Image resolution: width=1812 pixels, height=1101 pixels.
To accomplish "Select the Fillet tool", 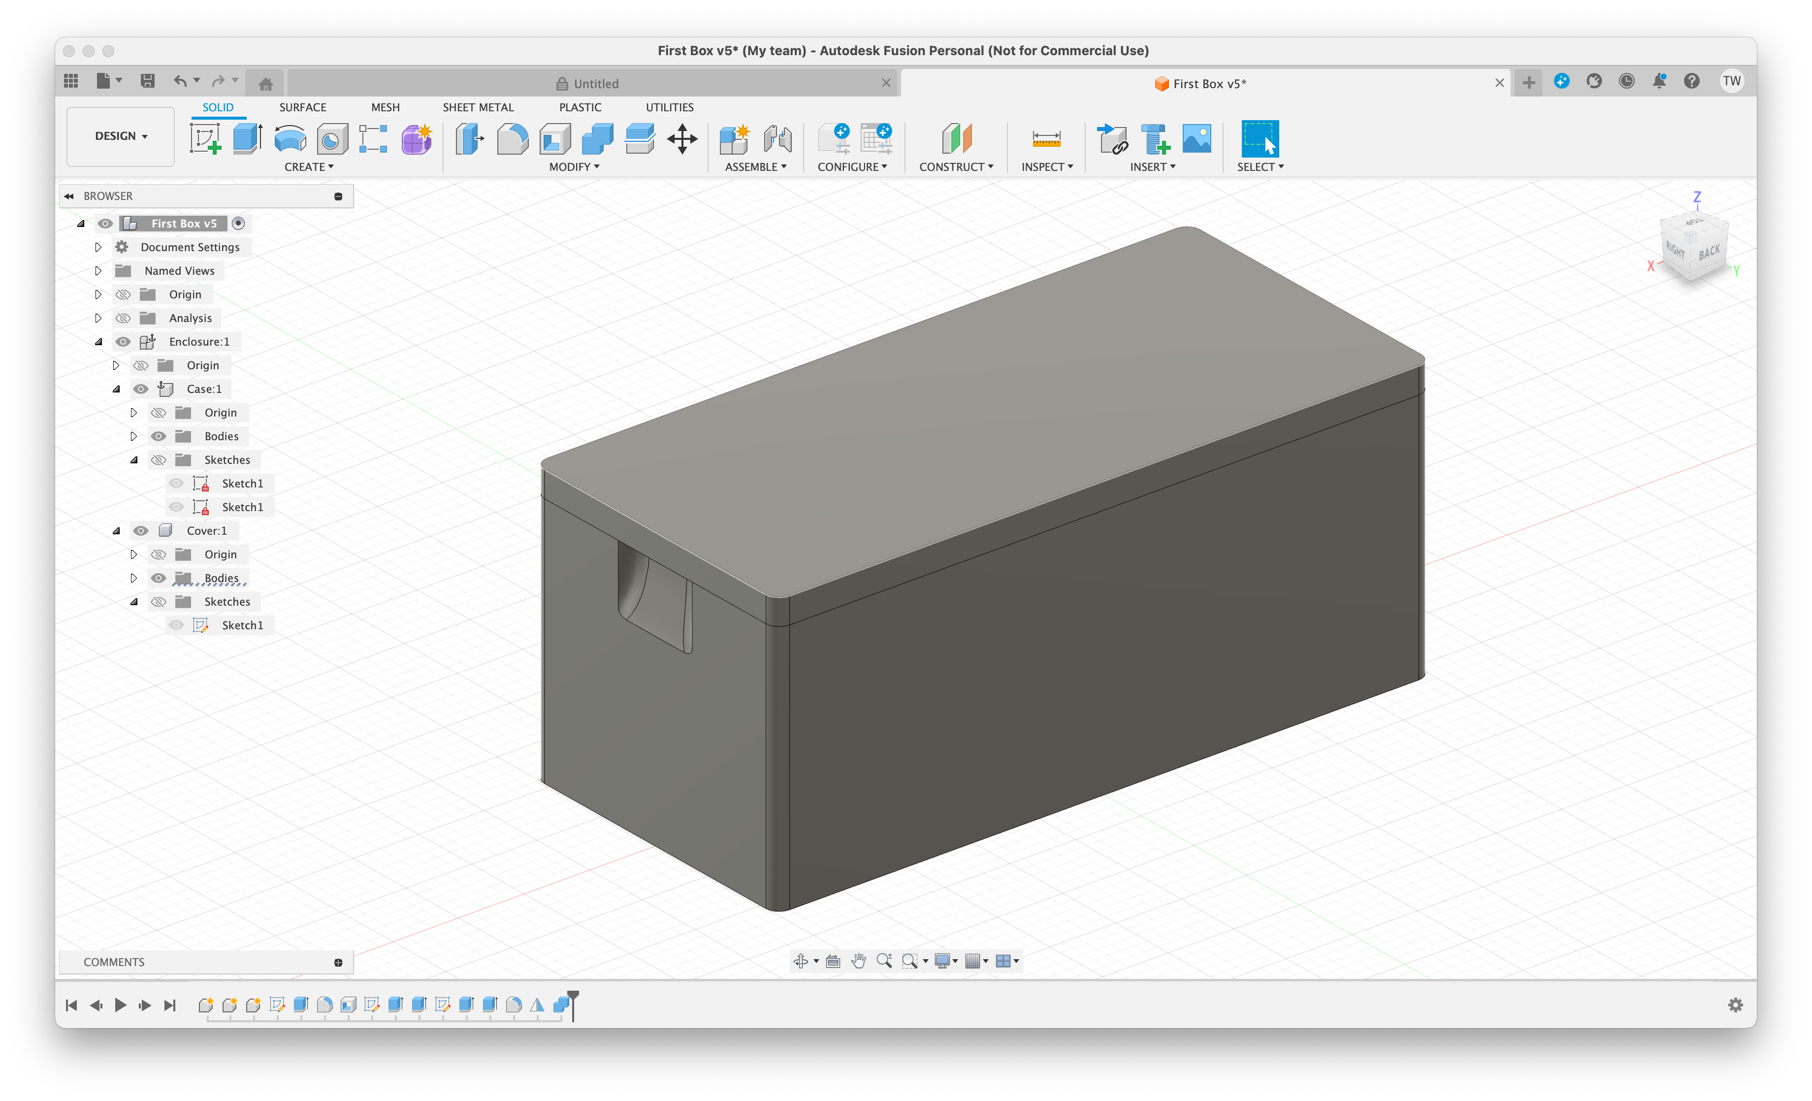I will (x=513, y=138).
